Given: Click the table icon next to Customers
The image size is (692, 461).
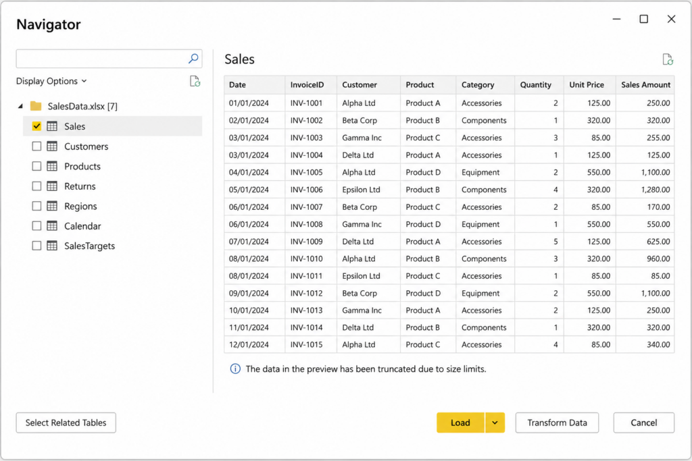Looking at the screenshot, I should tap(52, 146).
